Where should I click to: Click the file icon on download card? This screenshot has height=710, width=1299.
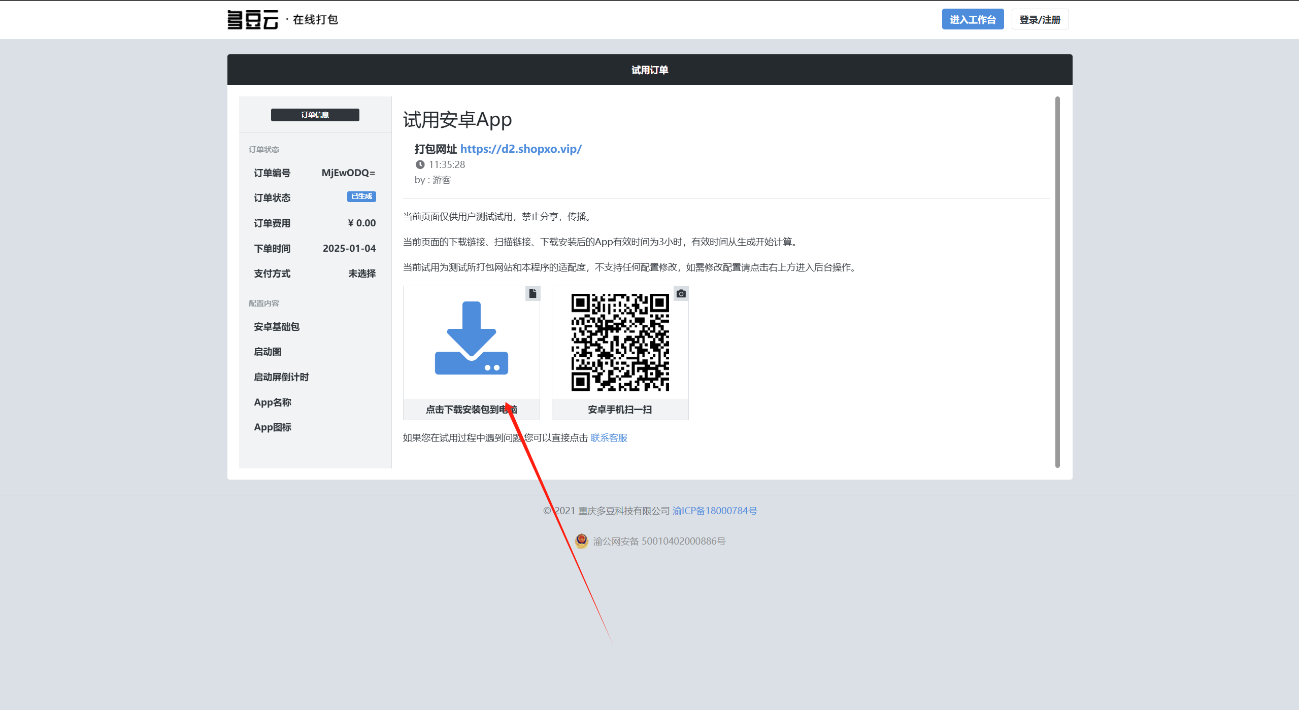pos(532,293)
